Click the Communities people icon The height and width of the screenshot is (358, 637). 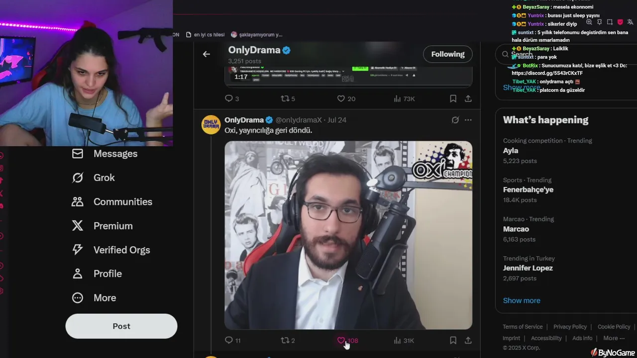tap(78, 202)
